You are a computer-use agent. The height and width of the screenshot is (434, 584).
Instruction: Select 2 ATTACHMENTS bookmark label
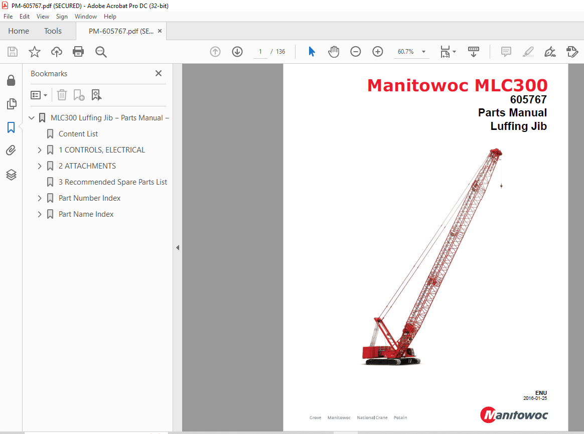pos(87,166)
